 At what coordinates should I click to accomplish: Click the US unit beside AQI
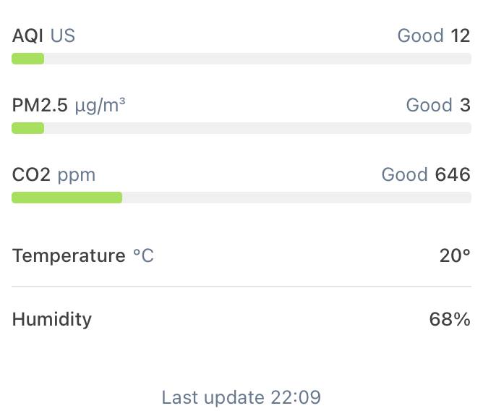[x=62, y=35]
